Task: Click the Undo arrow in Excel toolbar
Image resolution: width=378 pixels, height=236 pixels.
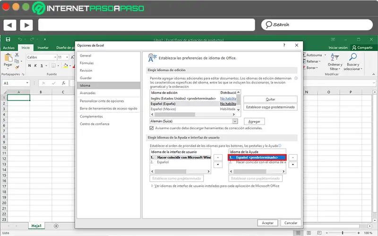Action: [x=20, y=39]
